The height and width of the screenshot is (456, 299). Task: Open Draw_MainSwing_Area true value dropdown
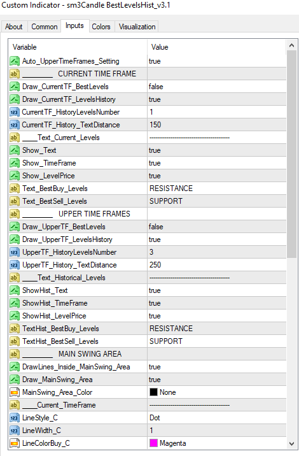click(x=216, y=380)
